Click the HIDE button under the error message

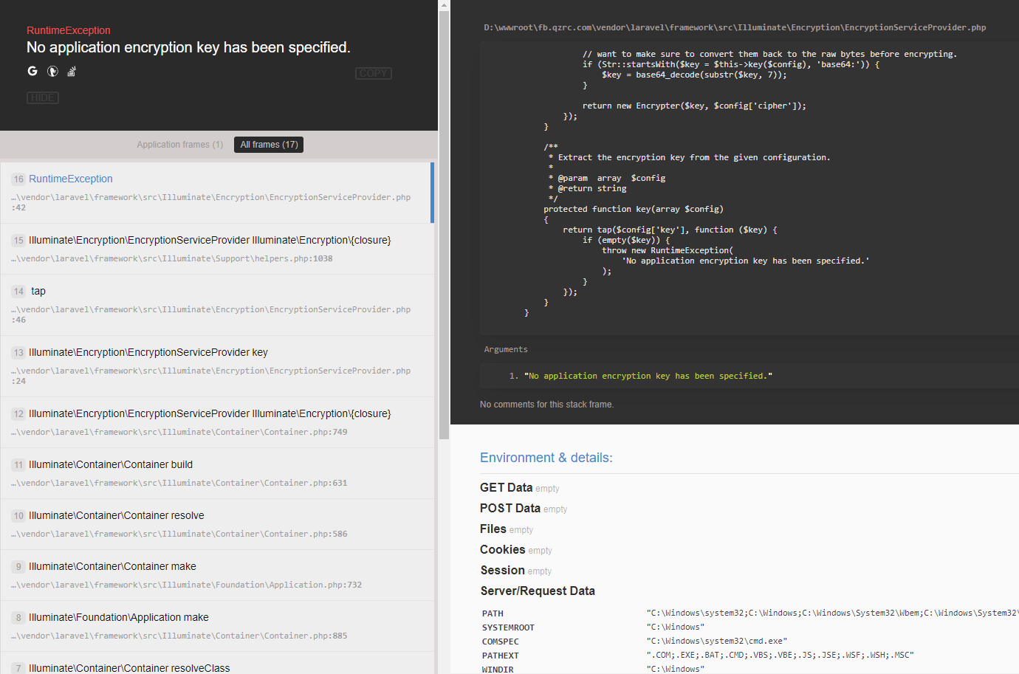click(43, 97)
